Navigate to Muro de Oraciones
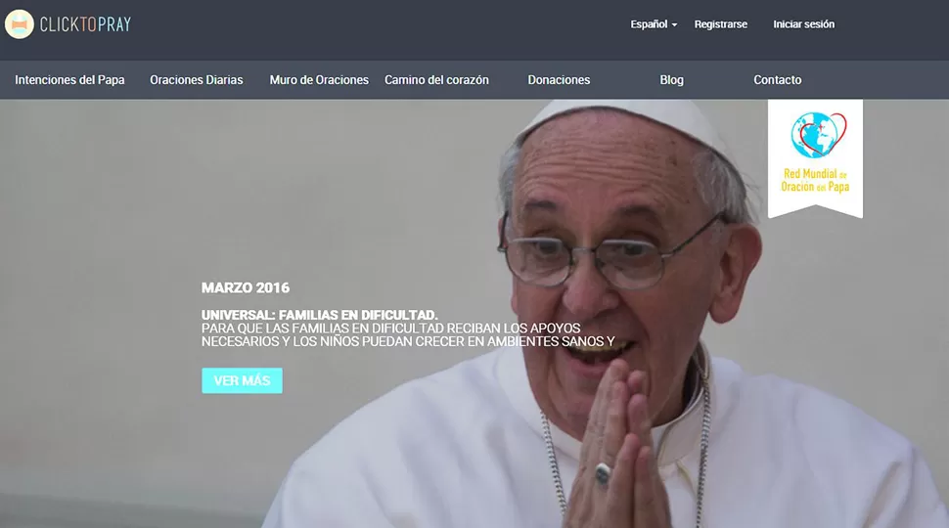 [x=319, y=80]
